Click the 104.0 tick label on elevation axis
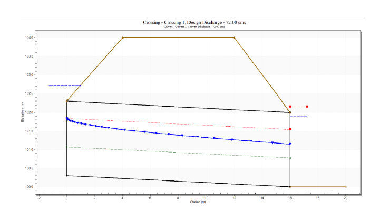 click(x=28, y=37)
